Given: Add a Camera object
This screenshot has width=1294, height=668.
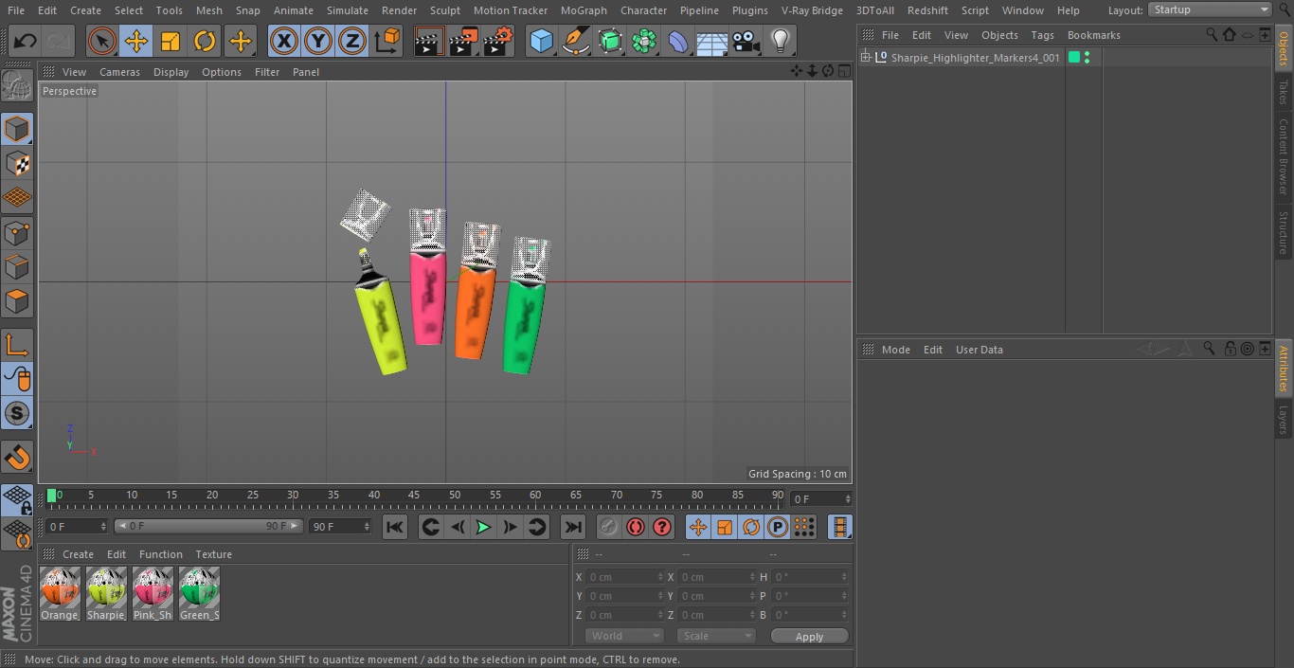Looking at the screenshot, I should [x=746, y=42].
